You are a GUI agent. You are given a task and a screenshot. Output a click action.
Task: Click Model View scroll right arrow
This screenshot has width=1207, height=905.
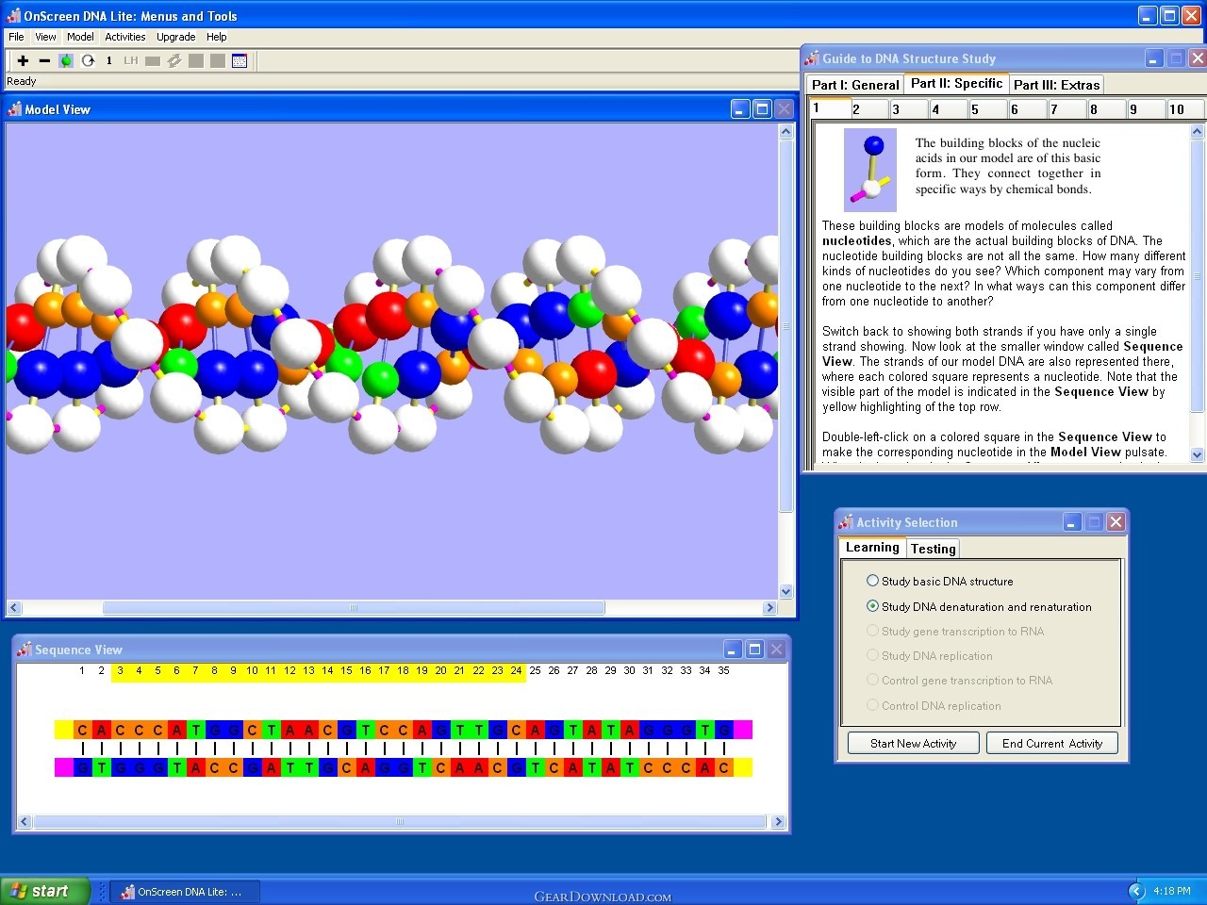769,608
